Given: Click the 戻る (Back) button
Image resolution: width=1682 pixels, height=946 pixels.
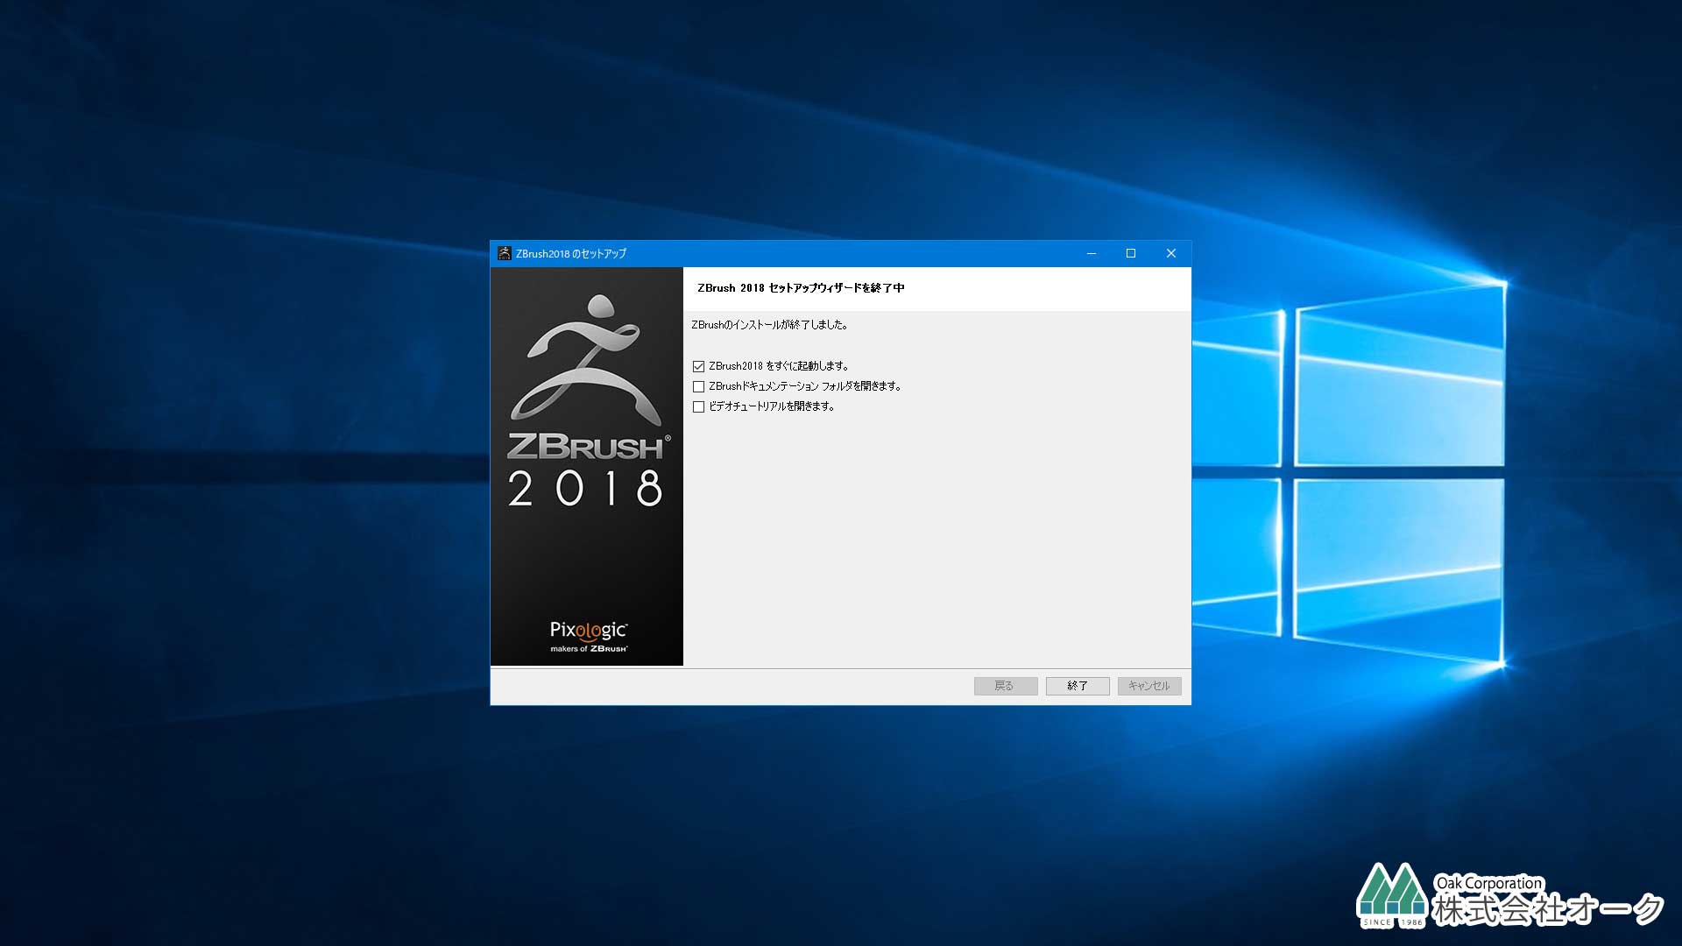Looking at the screenshot, I should coord(1006,686).
